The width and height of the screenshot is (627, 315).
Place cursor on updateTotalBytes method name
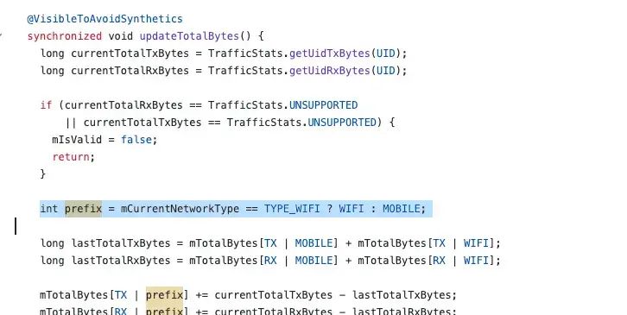point(189,36)
